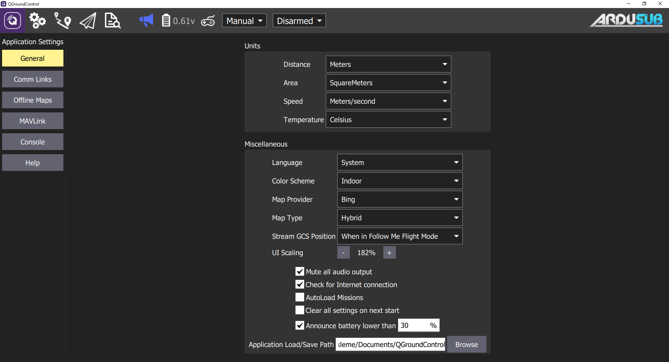This screenshot has height=362, width=669.
Task: Decrease UI Scaling with minus button
Action: point(344,252)
